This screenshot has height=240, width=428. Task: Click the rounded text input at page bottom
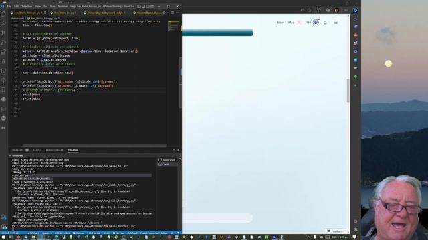(217, 218)
